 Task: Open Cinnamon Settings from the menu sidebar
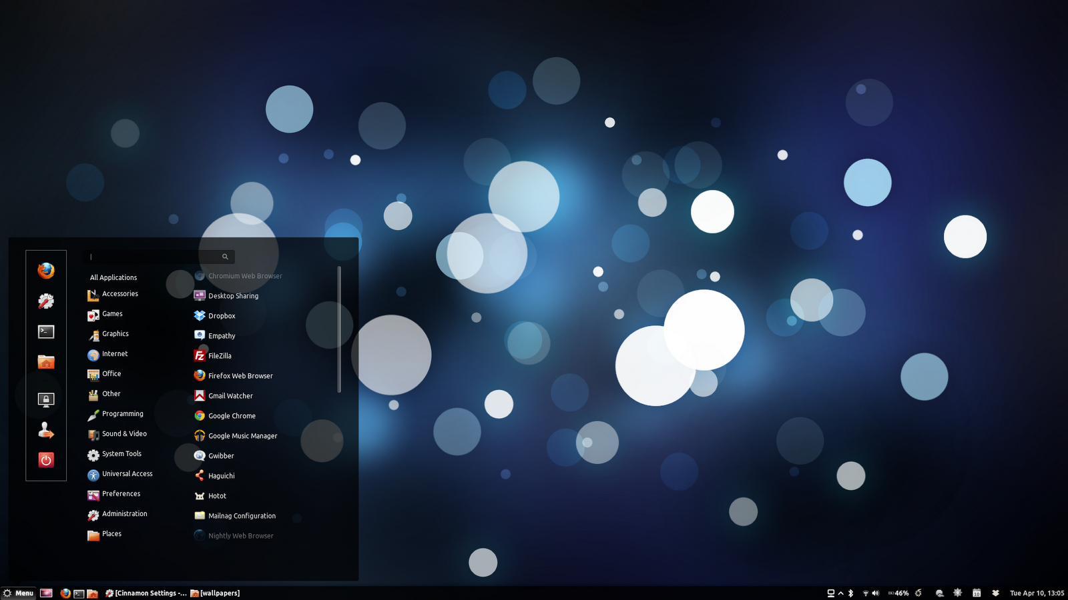point(45,301)
